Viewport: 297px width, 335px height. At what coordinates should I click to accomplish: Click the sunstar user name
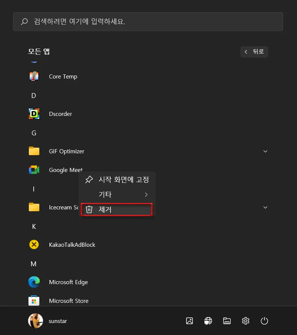pyautogui.click(x=58, y=321)
